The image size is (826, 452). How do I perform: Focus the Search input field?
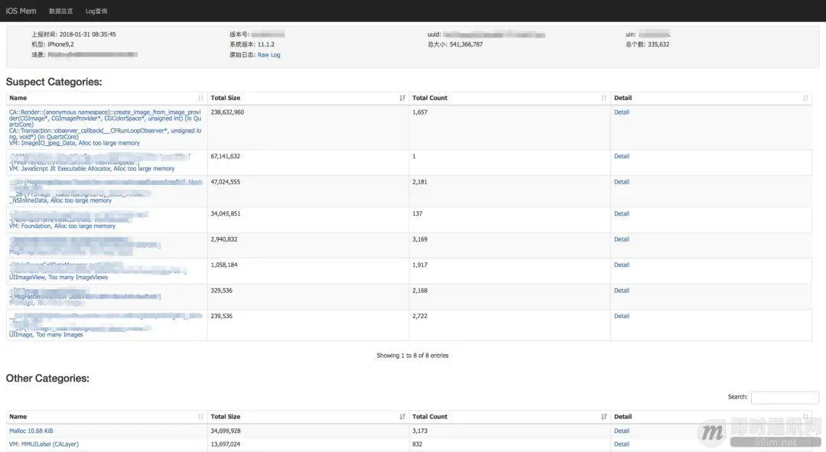(x=785, y=397)
